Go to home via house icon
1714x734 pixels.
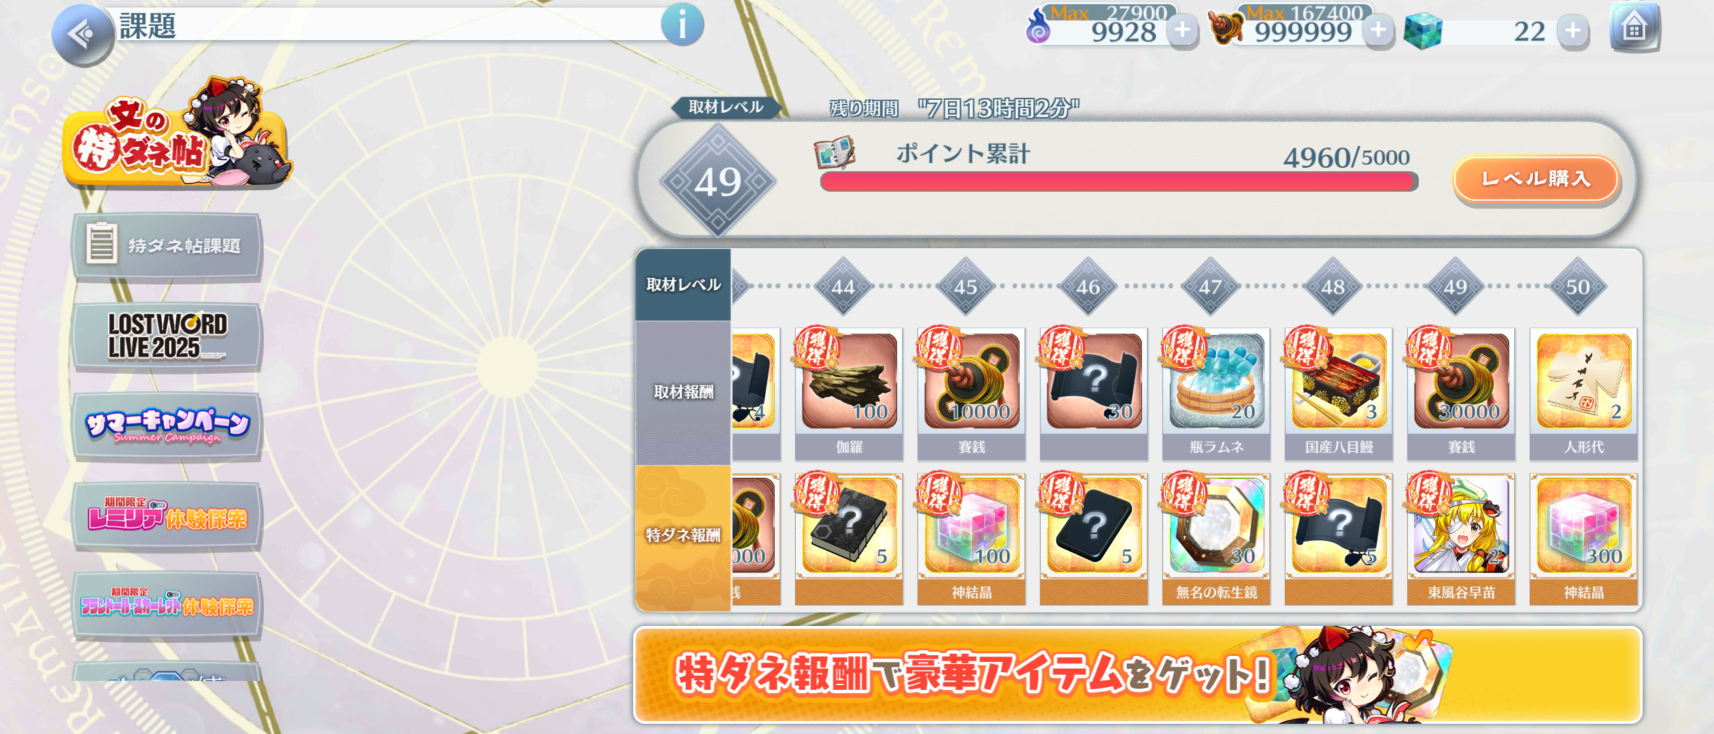[1634, 27]
